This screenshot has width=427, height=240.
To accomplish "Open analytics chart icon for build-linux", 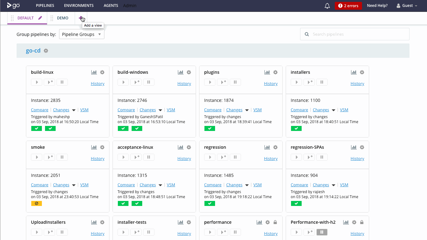I will click(x=94, y=72).
